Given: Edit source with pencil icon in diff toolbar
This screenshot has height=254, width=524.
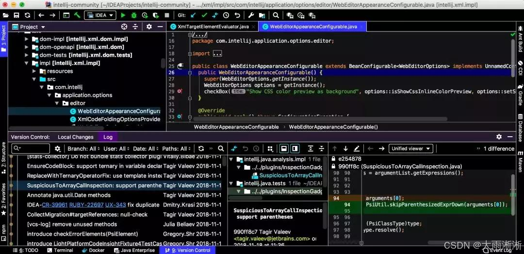Looking at the screenshot, I should point(357,148).
